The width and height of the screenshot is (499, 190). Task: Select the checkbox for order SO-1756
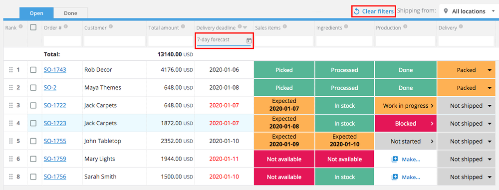[x=33, y=177]
